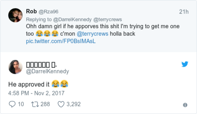Image resolution: width=197 pixels, height=114 pixels.
Task: Open the pic.twitter.com/FP0BsIMAsL link
Action: (x=61, y=41)
